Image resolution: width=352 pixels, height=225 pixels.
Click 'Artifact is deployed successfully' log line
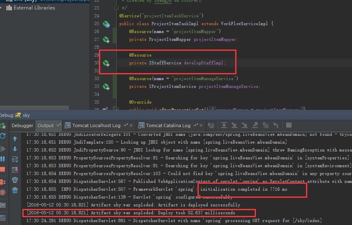tap(133, 205)
